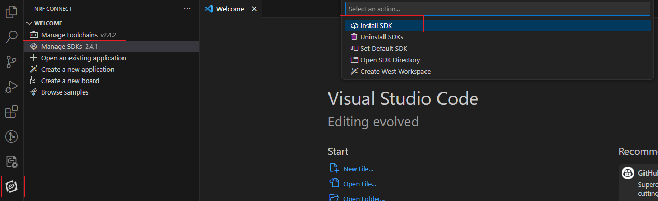Click the Visual Studio Code heading

403,98
